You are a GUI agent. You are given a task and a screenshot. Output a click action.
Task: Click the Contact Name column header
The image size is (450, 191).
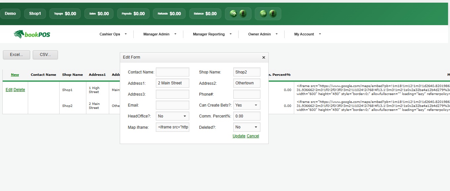pyautogui.click(x=43, y=75)
